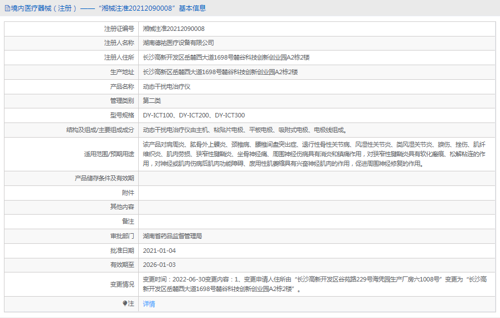Click the 批准日期 label
The image size is (500, 318).
pos(122,251)
